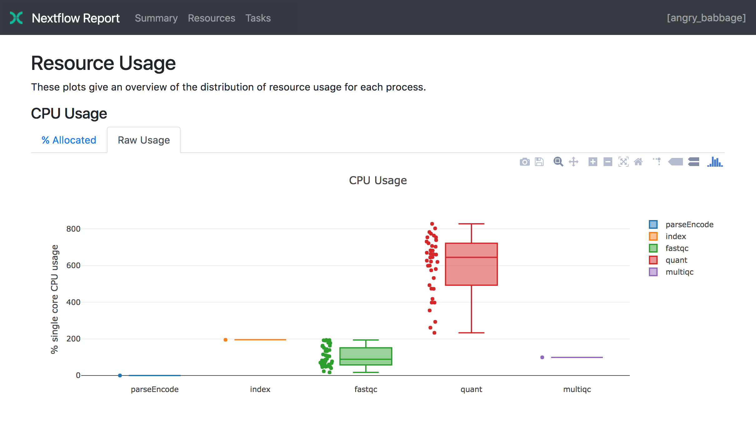Go to the Resources nav link
Image resolution: width=756 pixels, height=422 pixels.
point(211,18)
